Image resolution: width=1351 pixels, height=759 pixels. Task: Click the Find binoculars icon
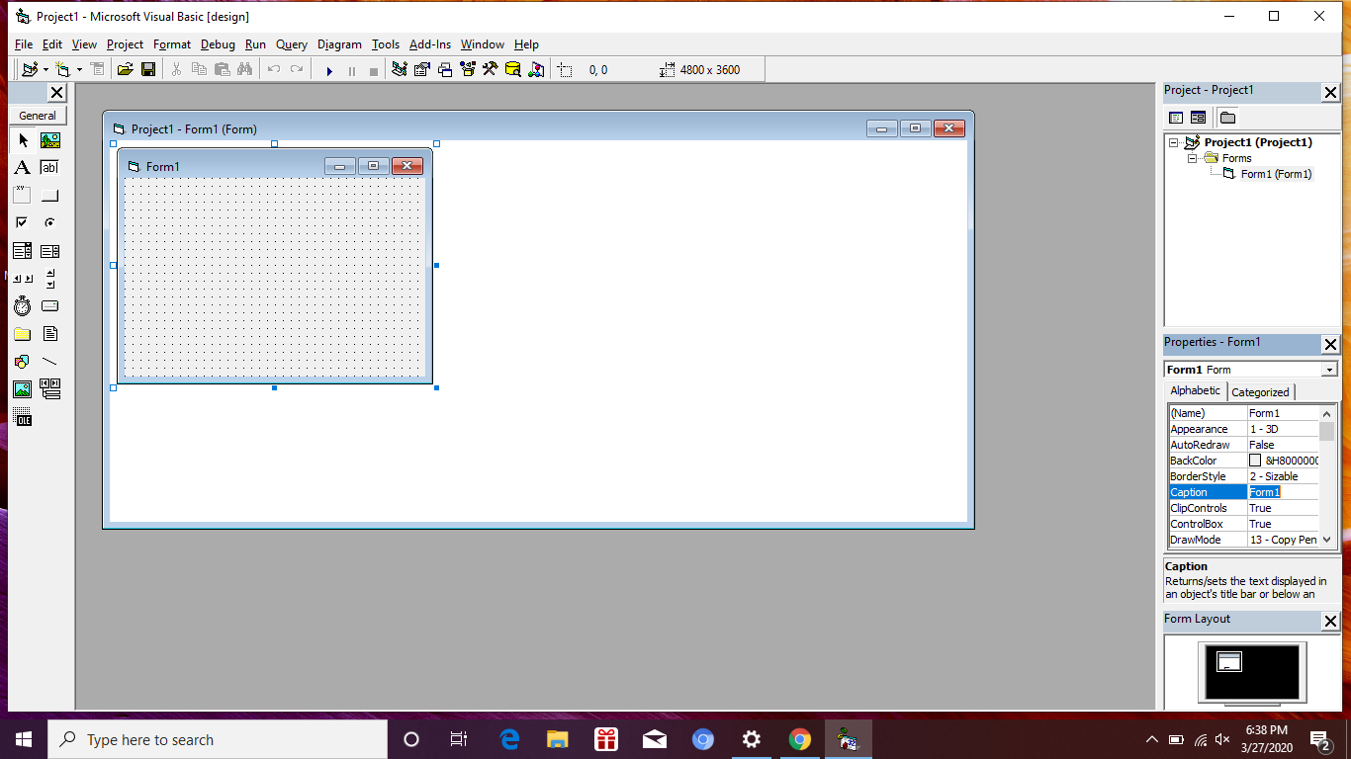click(244, 69)
